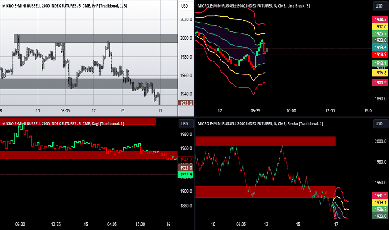Click the 1938.3 red band value label
Image resolution: width=389 pixels, height=230 pixels.
point(380,19)
